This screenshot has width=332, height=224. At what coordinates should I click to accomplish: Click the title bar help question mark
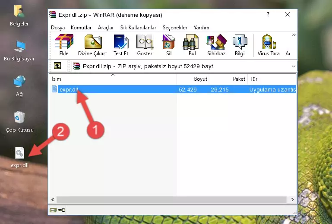(268, 14)
